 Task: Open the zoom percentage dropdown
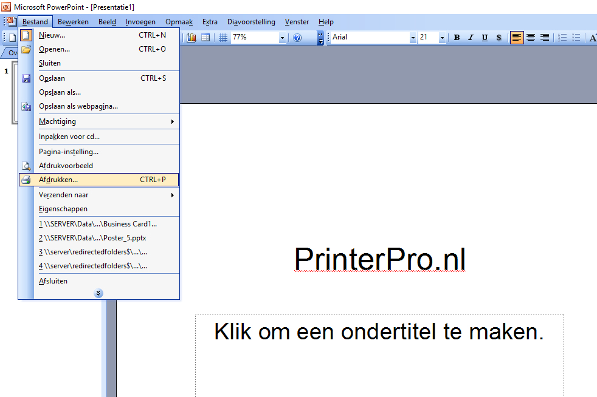click(x=282, y=37)
